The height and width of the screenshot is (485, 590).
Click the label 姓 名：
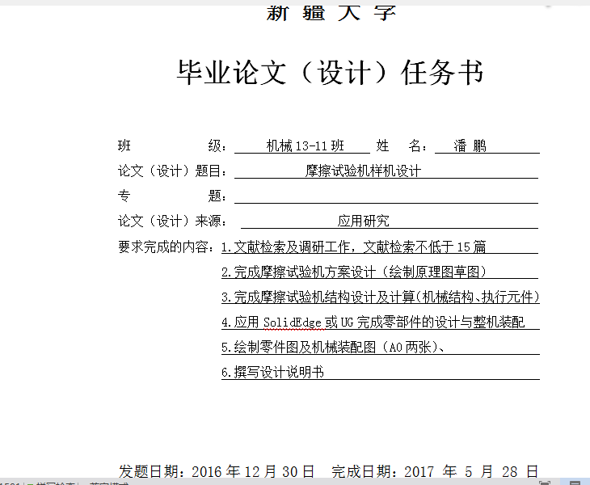[402, 145]
